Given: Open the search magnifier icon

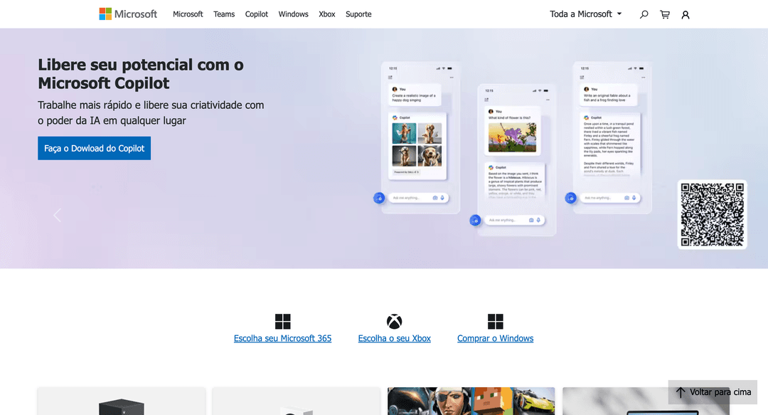Looking at the screenshot, I should coord(644,15).
